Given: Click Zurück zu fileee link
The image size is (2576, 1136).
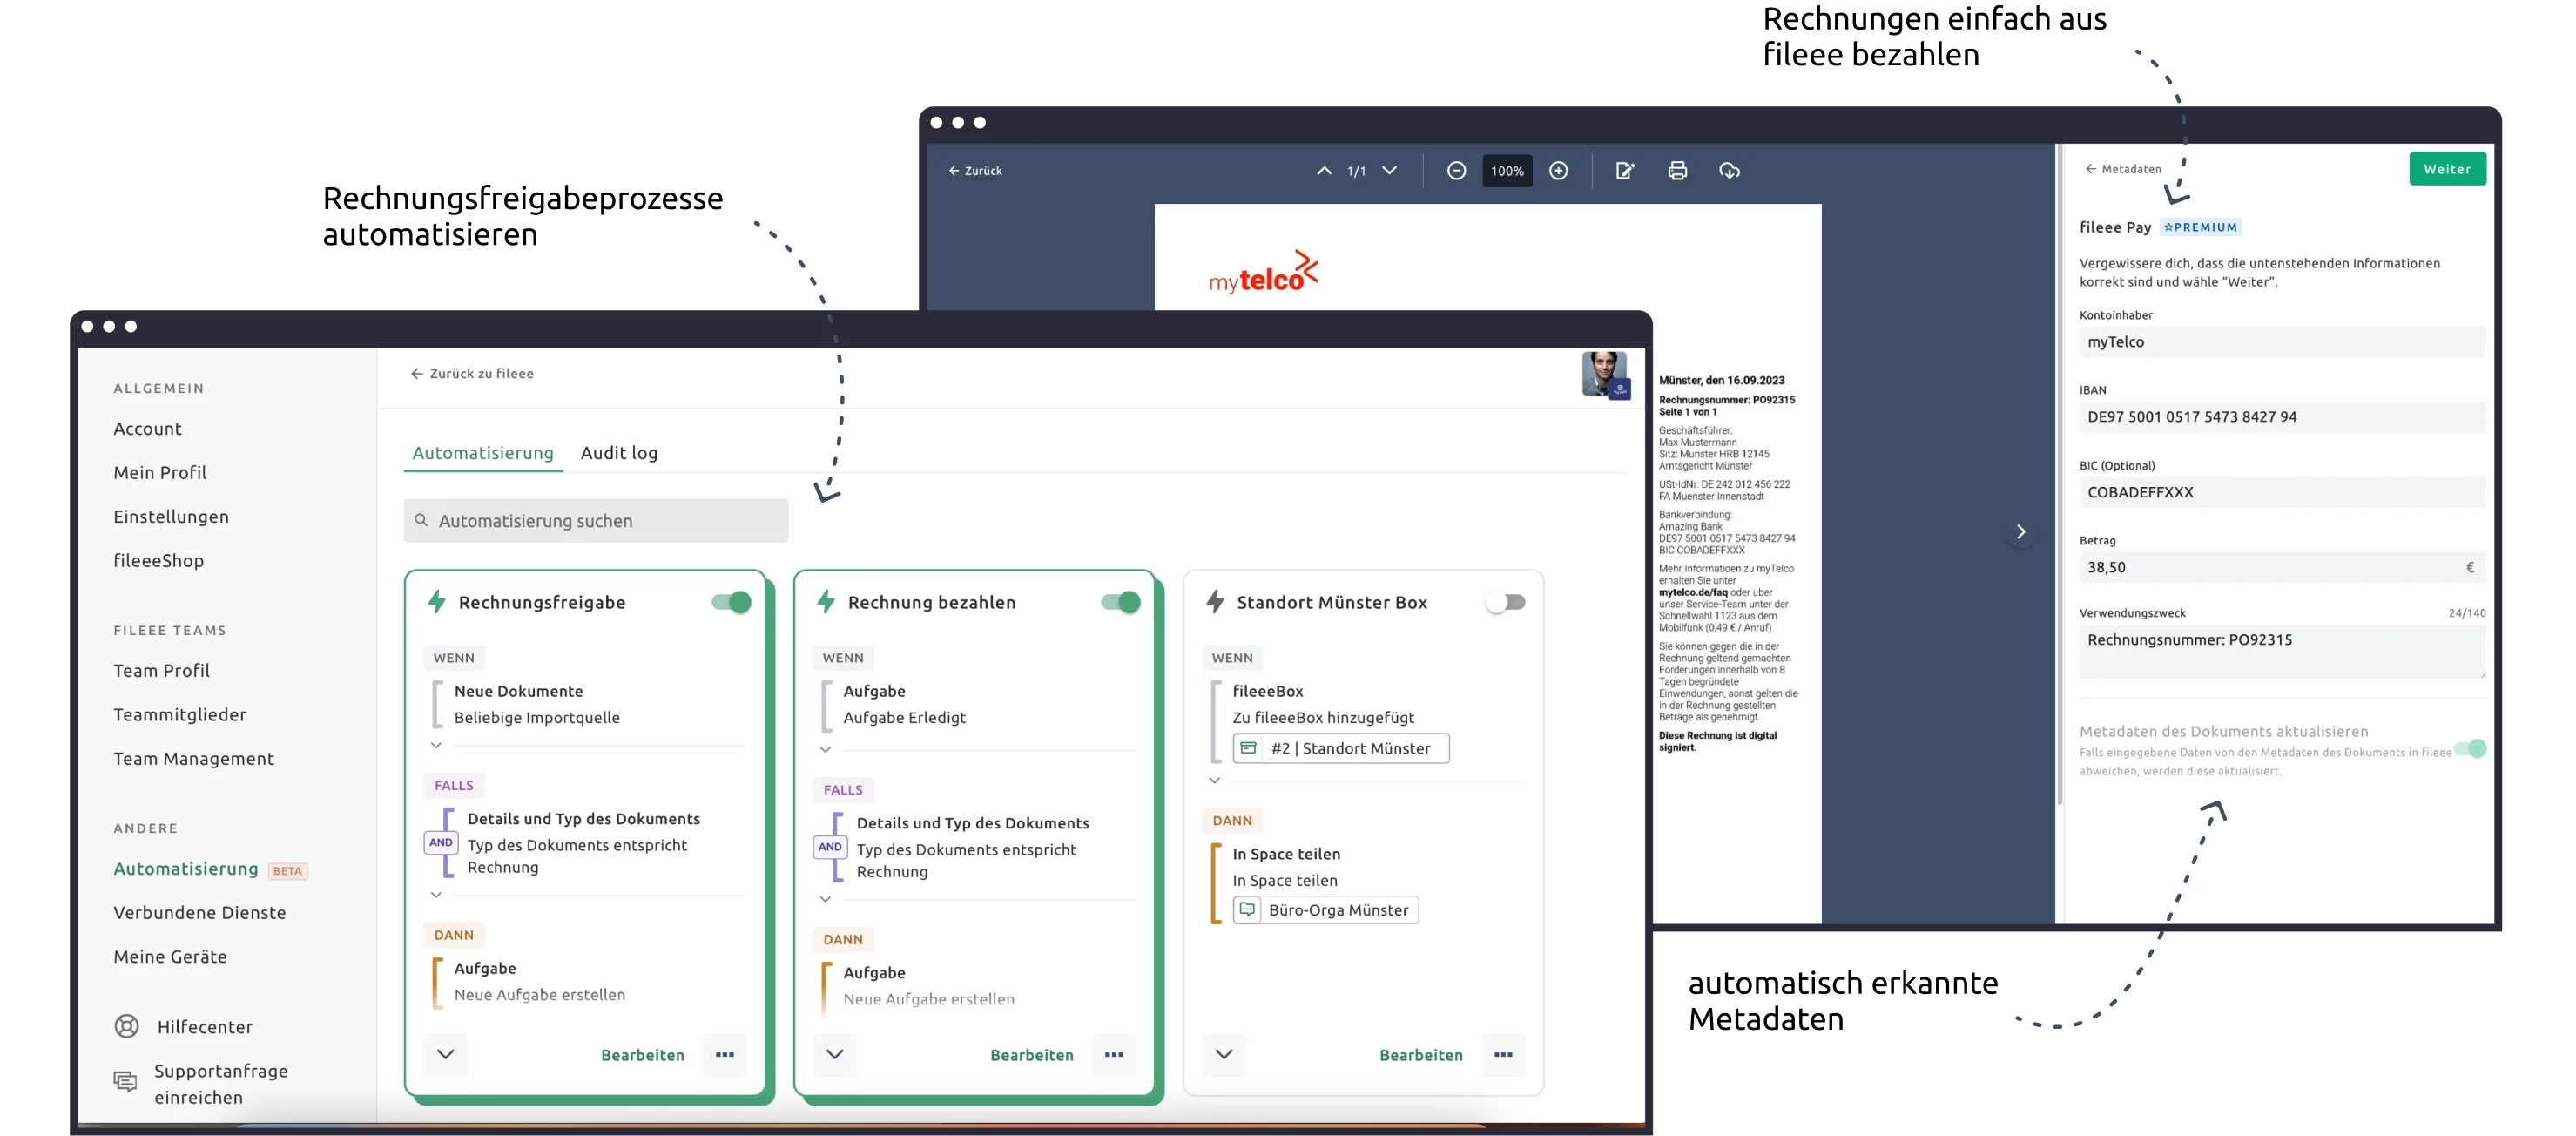Looking at the screenshot, I should (x=472, y=373).
